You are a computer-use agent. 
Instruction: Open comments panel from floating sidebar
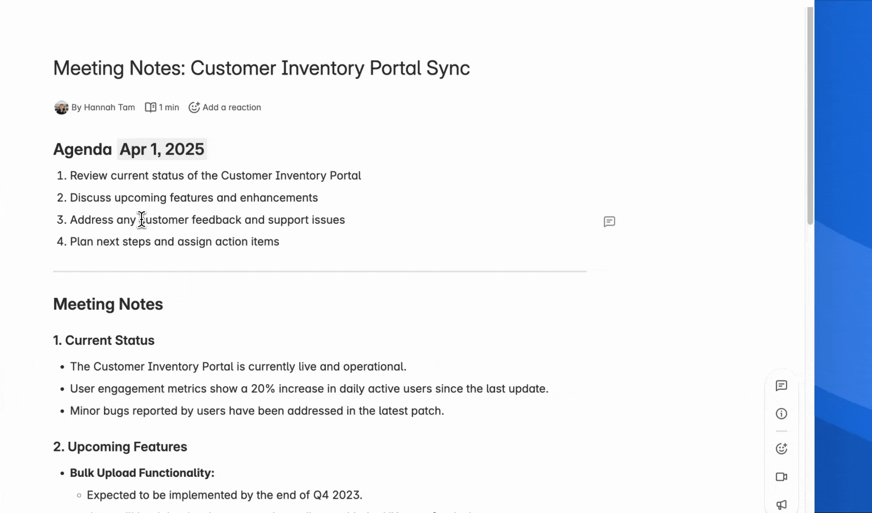click(781, 386)
